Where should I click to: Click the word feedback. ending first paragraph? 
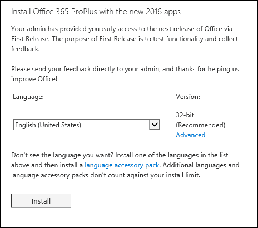(26, 49)
